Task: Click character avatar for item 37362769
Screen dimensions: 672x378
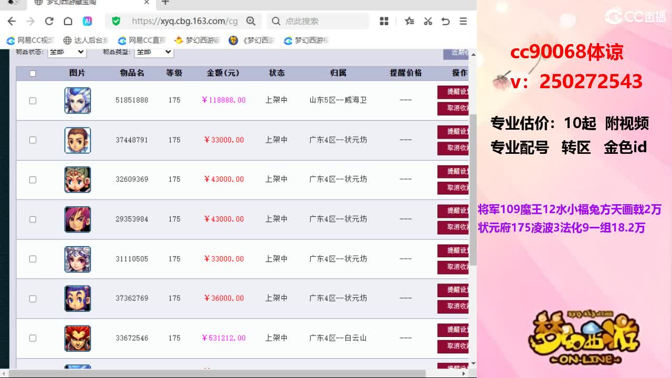Action: [x=78, y=299]
